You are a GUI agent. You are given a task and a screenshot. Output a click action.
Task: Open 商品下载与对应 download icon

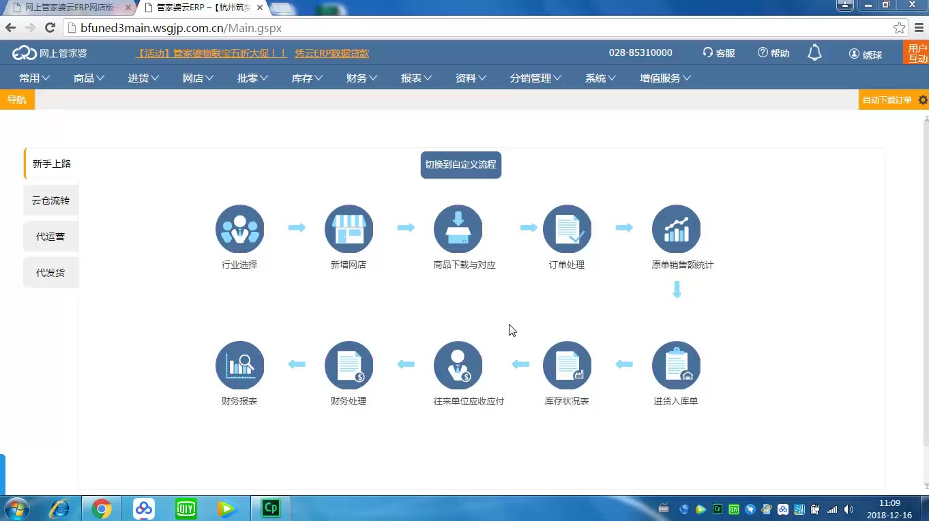tap(458, 229)
